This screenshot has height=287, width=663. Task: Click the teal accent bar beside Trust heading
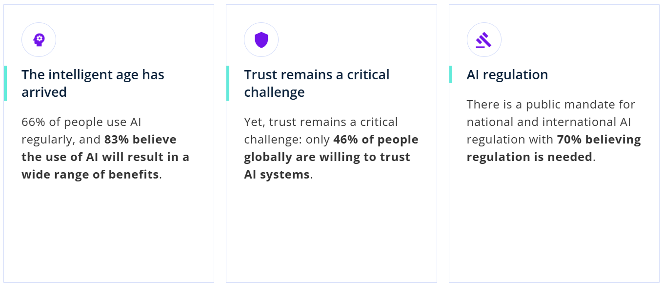click(x=228, y=83)
